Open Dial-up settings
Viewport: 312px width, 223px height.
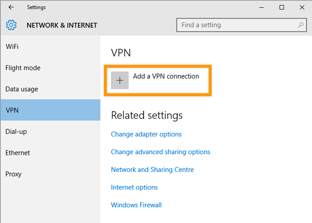pos(16,131)
